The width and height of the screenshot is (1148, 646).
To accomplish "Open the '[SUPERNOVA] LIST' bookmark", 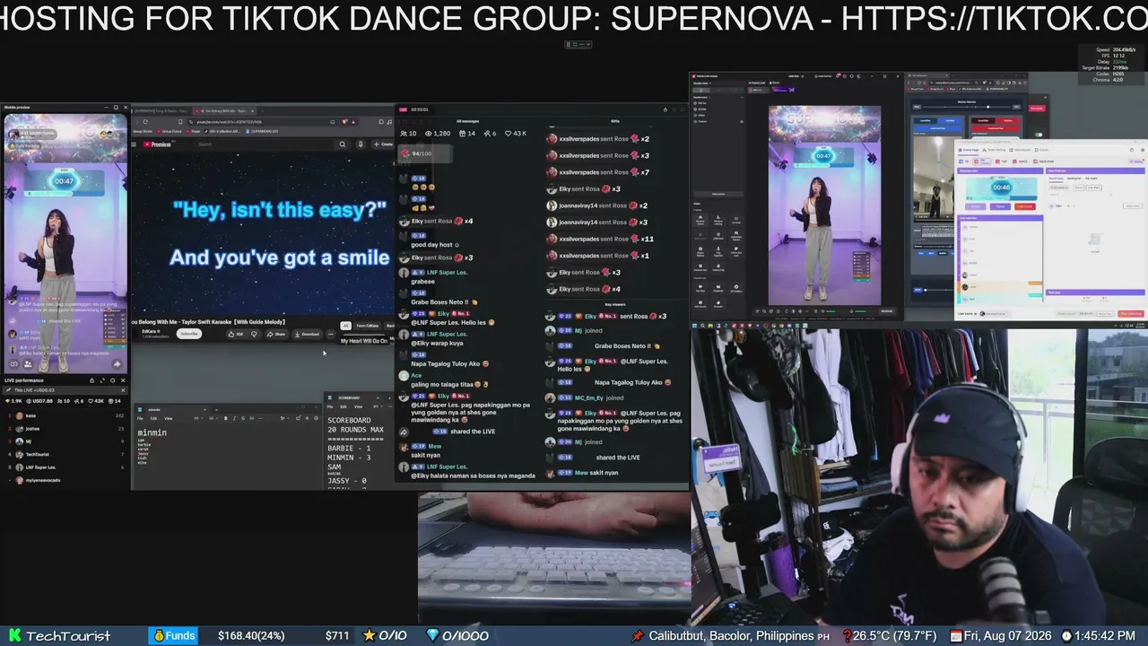I will click(262, 131).
